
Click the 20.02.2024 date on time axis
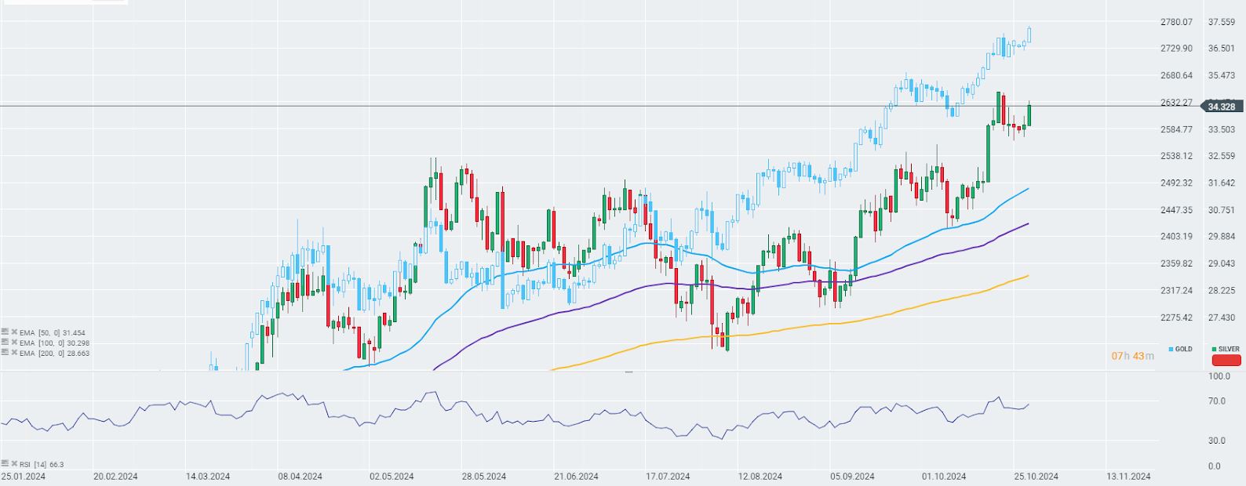click(x=115, y=476)
